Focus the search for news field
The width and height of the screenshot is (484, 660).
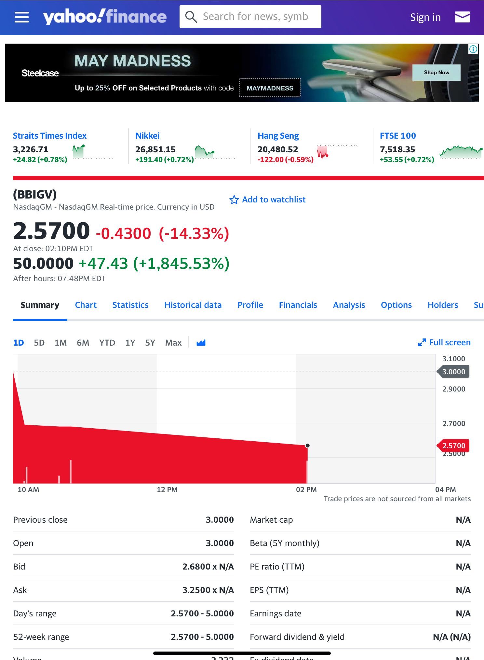click(x=250, y=17)
